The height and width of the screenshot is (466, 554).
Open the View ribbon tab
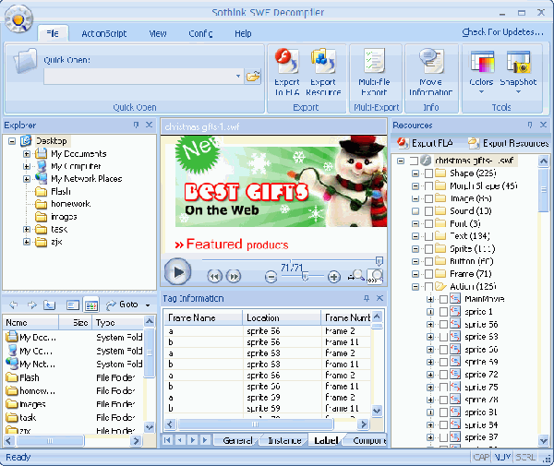tap(158, 34)
